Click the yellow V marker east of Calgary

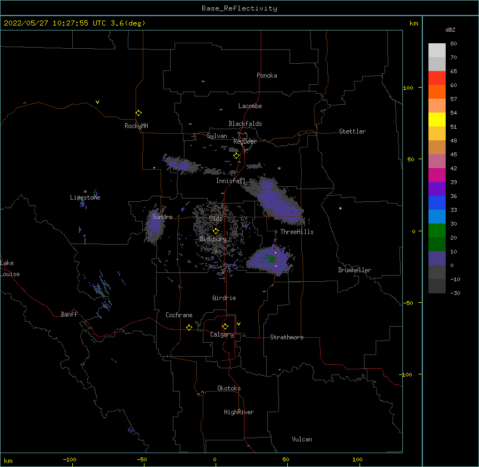(x=238, y=324)
